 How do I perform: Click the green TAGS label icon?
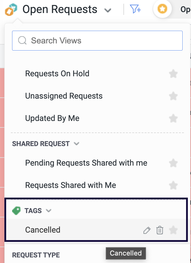[16, 211]
